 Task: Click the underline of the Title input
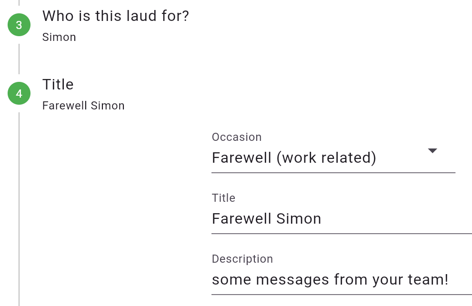(x=341, y=234)
